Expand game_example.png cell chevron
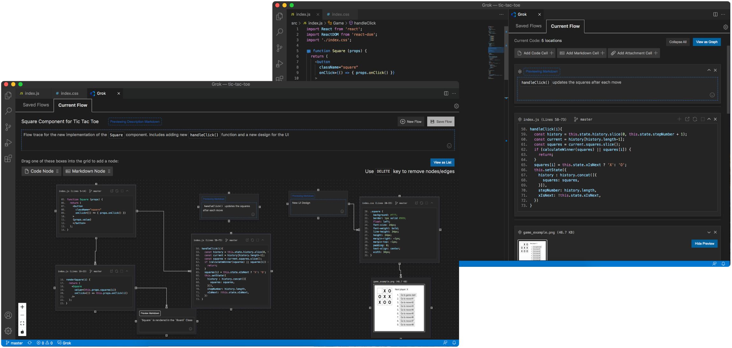The height and width of the screenshot is (348, 732). tap(709, 232)
